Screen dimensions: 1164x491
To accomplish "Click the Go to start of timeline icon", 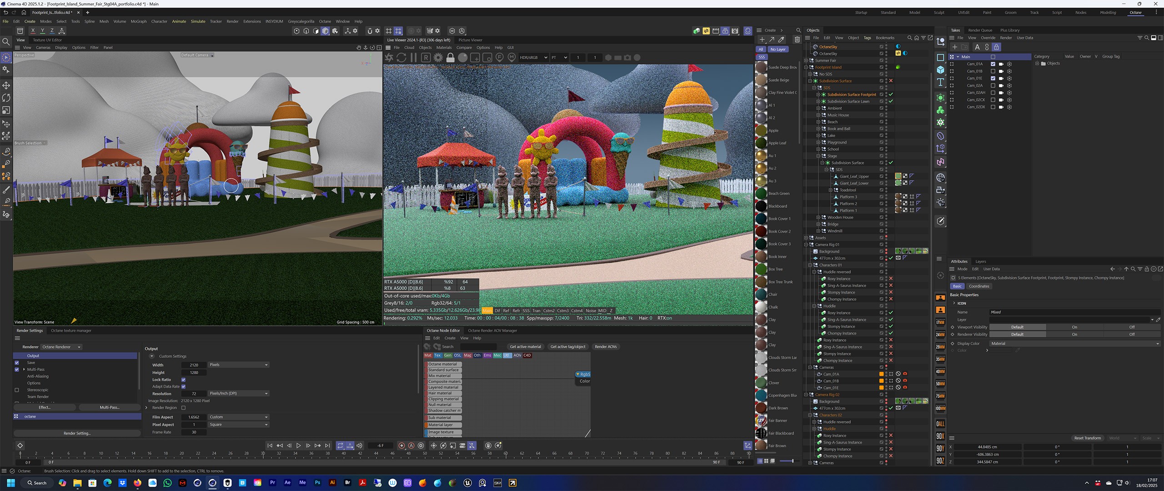I will click(x=270, y=446).
